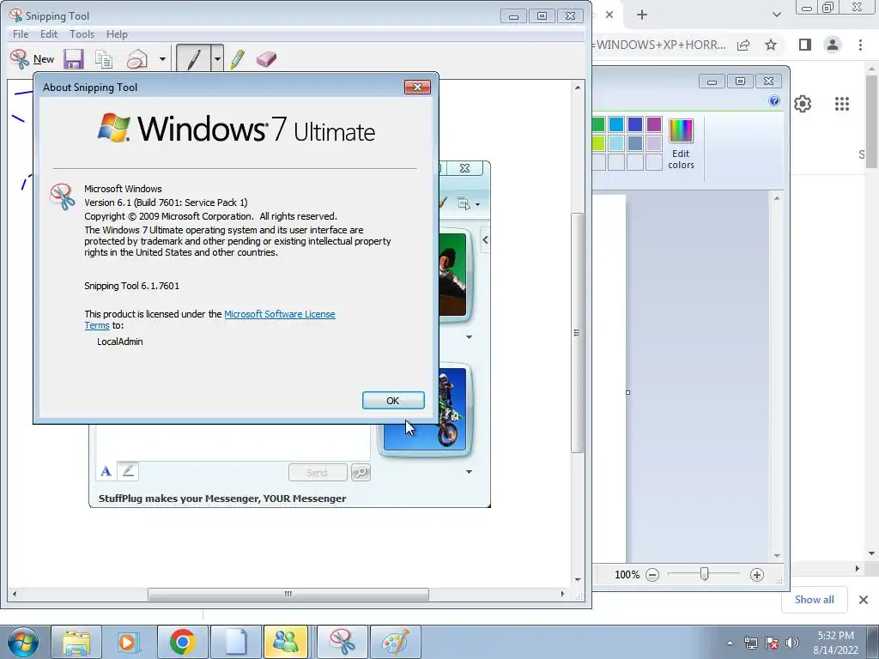Image resolution: width=879 pixels, height=659 pixels.
Task: Toggle Chrome side panel icon
Action: 805,45
